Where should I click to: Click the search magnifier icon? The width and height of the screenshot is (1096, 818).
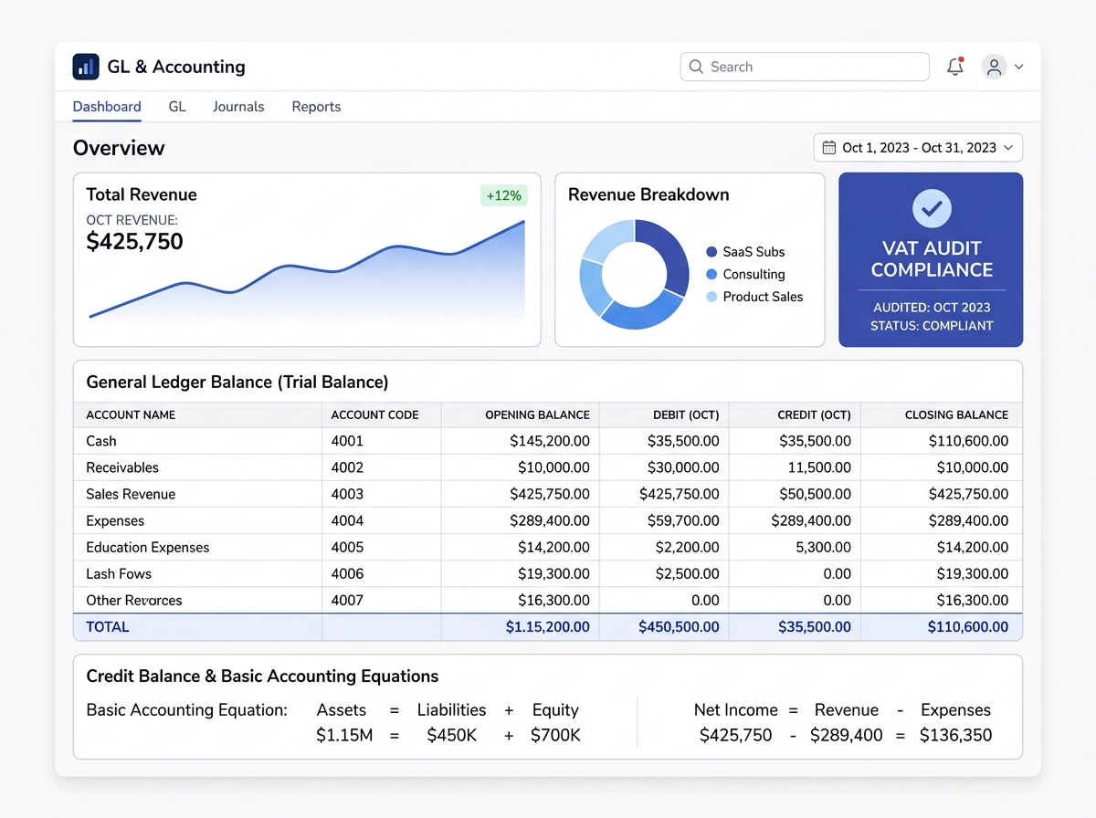697,67
